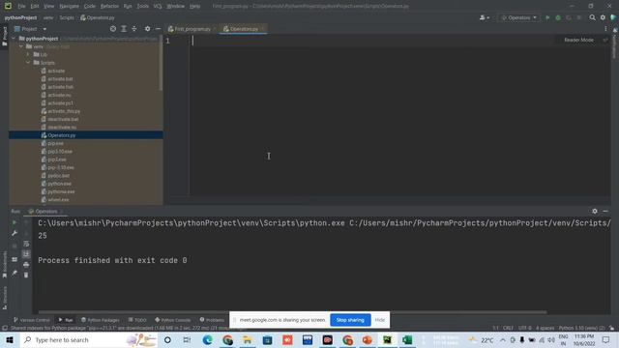Open the Refactor menu

coord(109,7)
